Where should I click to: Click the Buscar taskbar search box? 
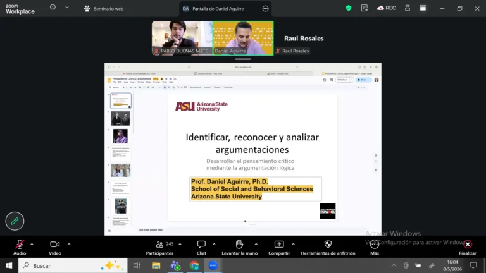pos(73,265)
